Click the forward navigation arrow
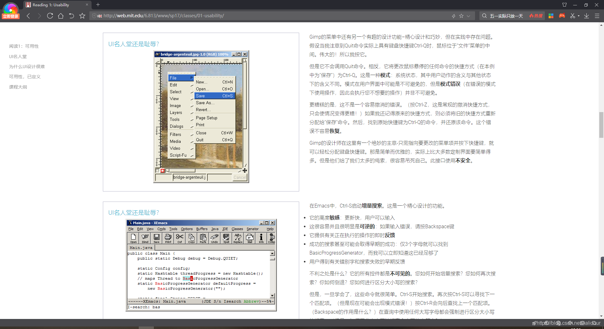The height and width of the screenshot is (329, 604). 39,16
